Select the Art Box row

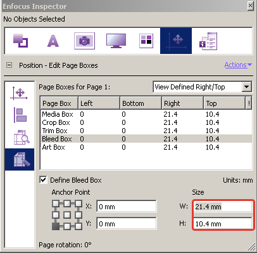[x=146, y=147]
